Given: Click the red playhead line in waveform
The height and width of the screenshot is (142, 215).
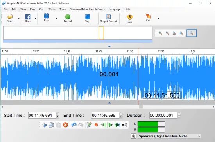Looking at the screenshot, I should point(138,77).
